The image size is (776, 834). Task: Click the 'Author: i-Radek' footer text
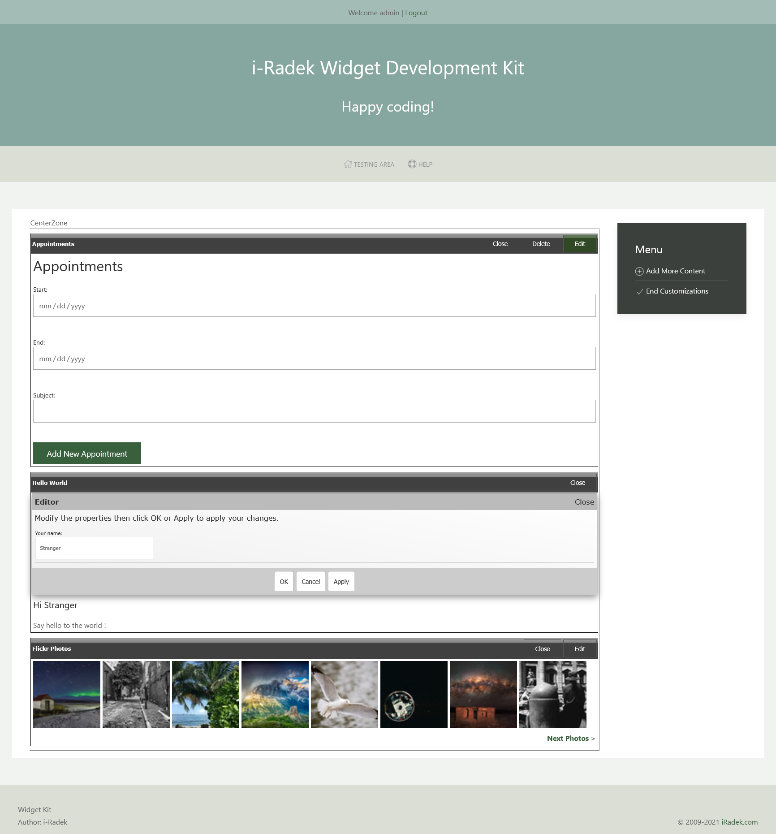click(43, 822)
